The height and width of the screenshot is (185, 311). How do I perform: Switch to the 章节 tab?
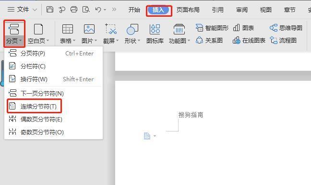point(289,10)
